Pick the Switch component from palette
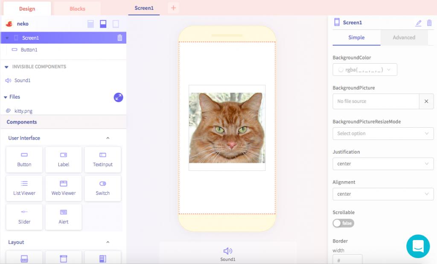Screen dimensions: 437x264 click(x=103, y=188)
